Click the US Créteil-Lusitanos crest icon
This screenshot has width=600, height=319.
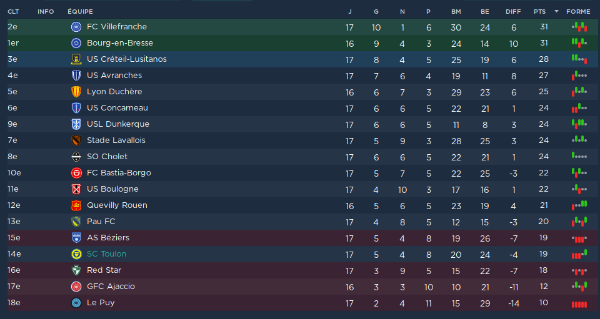76,59
